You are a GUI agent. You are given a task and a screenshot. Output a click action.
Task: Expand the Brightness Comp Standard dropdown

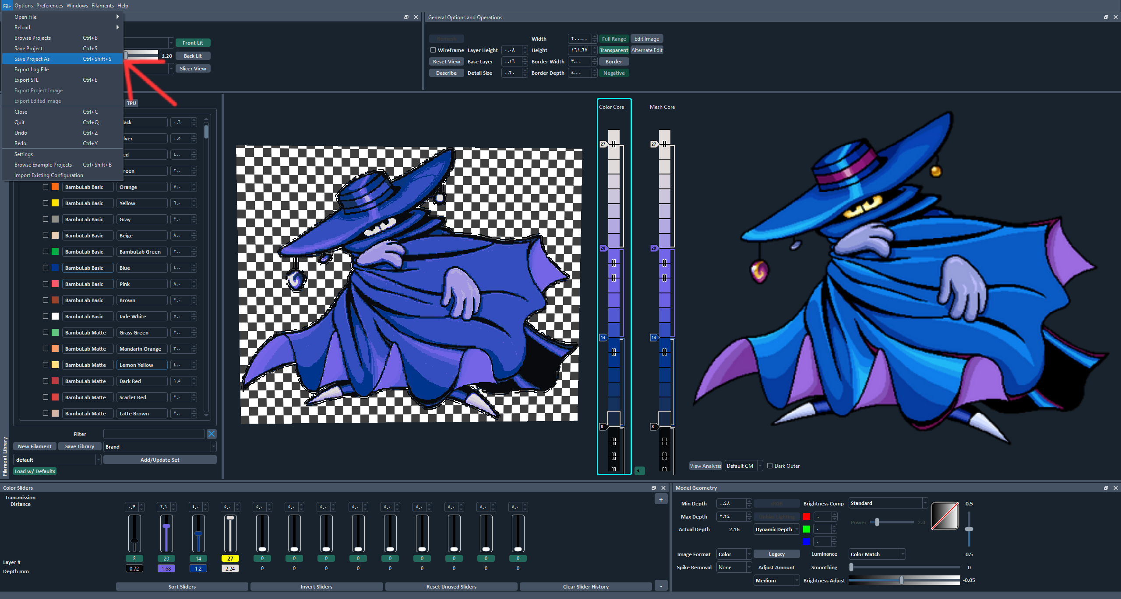coord(888,503)
